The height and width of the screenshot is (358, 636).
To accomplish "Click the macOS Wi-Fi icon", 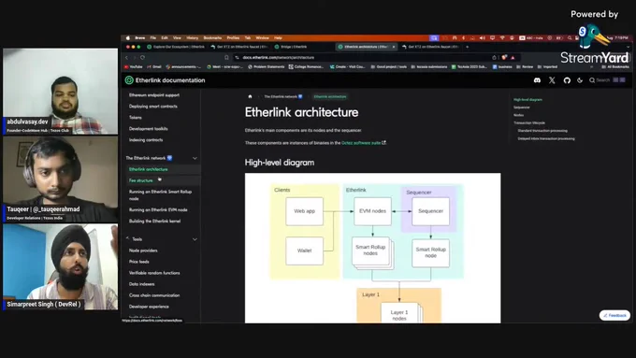I will 502,38.
